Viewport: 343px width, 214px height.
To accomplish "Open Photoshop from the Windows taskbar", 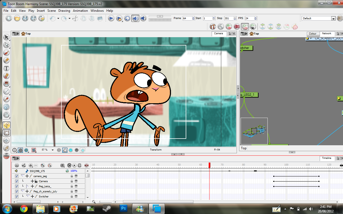I will point(124,208).
